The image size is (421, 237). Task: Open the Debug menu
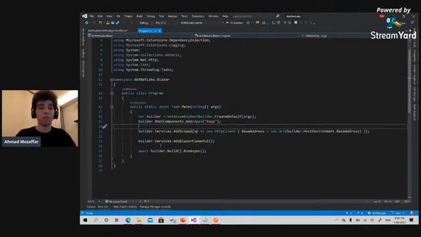tap(151, 16)
